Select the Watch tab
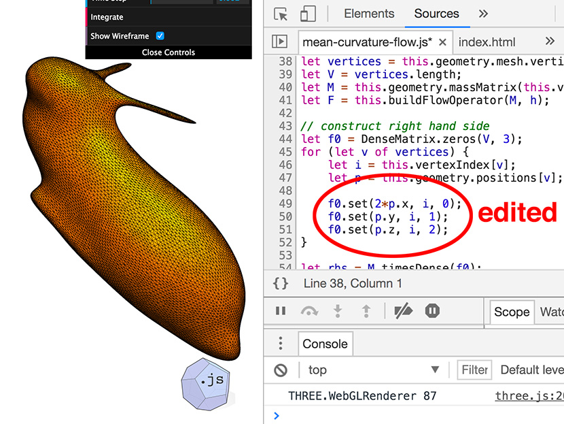564x424 pixels. click(552, 312)
